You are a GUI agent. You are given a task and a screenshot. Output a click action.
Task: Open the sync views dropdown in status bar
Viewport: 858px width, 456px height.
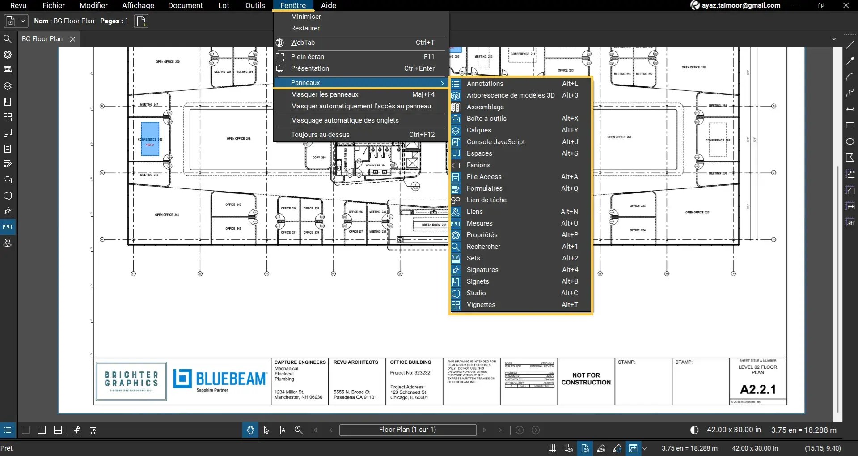(x=644, y=448)
